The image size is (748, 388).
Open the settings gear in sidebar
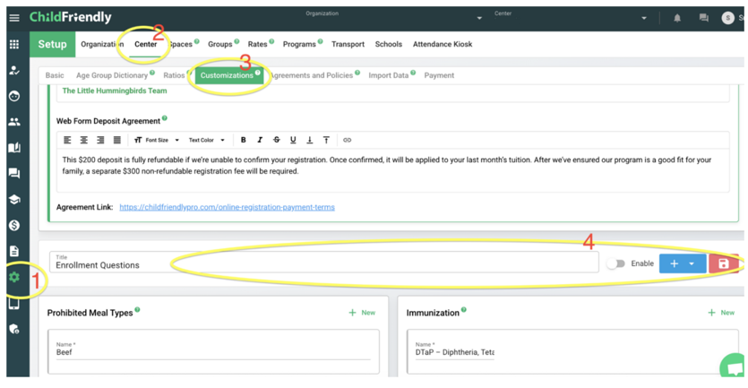click(x=14, y=277)
